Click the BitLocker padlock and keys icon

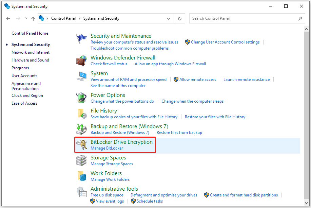tap(81, 144)
